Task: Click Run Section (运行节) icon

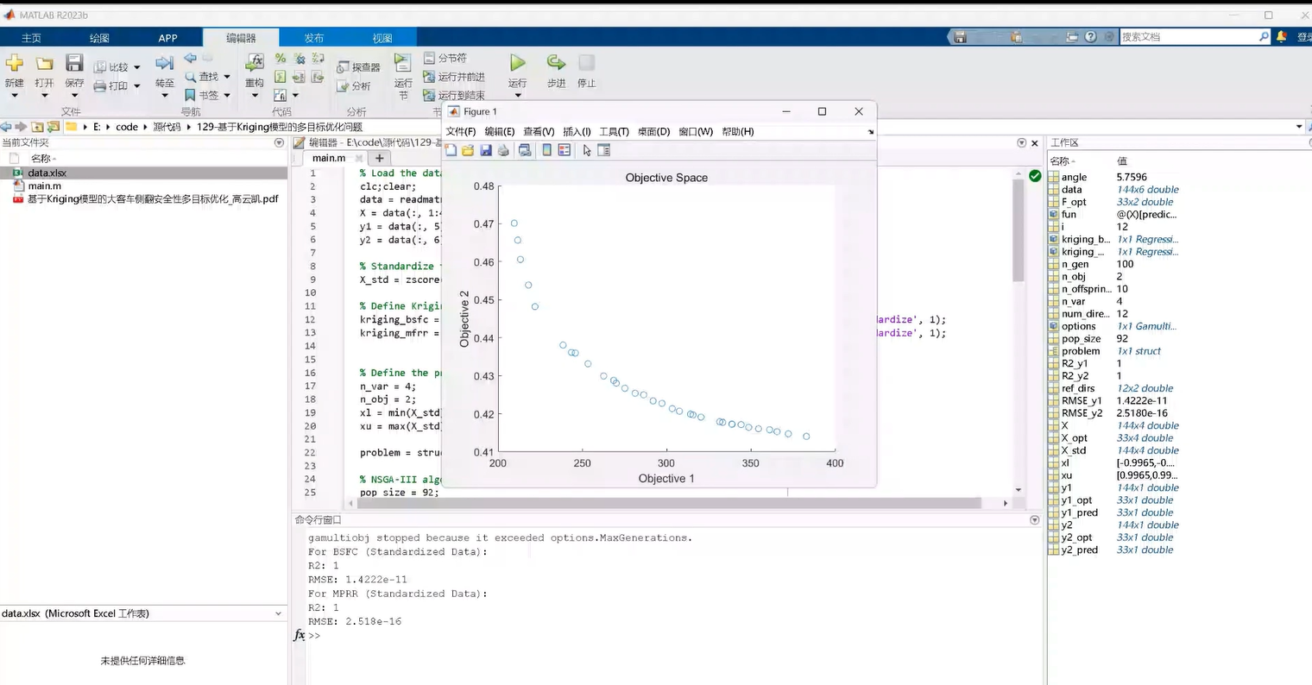Action: (x=402, y=63)
